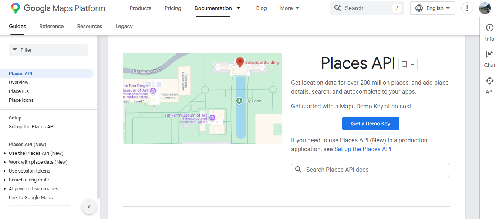Open Link to Google Maps sidebar item
This screenshot has width=499, height=219.
point(31,198)
